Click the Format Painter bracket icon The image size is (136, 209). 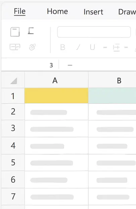point(31,31)
